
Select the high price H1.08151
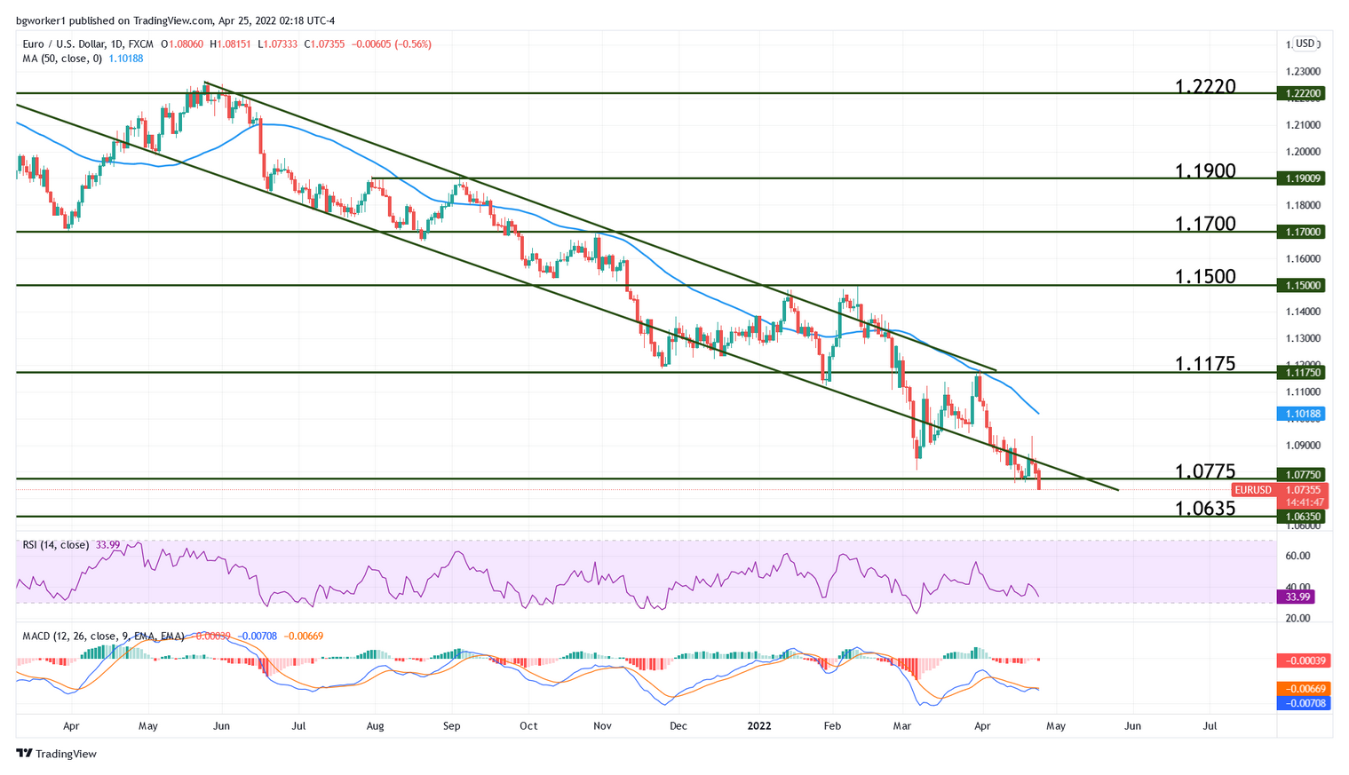click(x=231, y=43)
